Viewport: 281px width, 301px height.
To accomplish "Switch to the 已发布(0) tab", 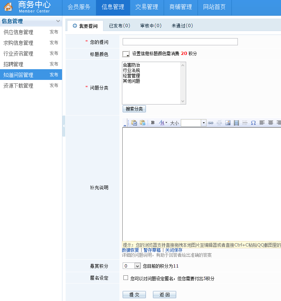I will (119, 26).
